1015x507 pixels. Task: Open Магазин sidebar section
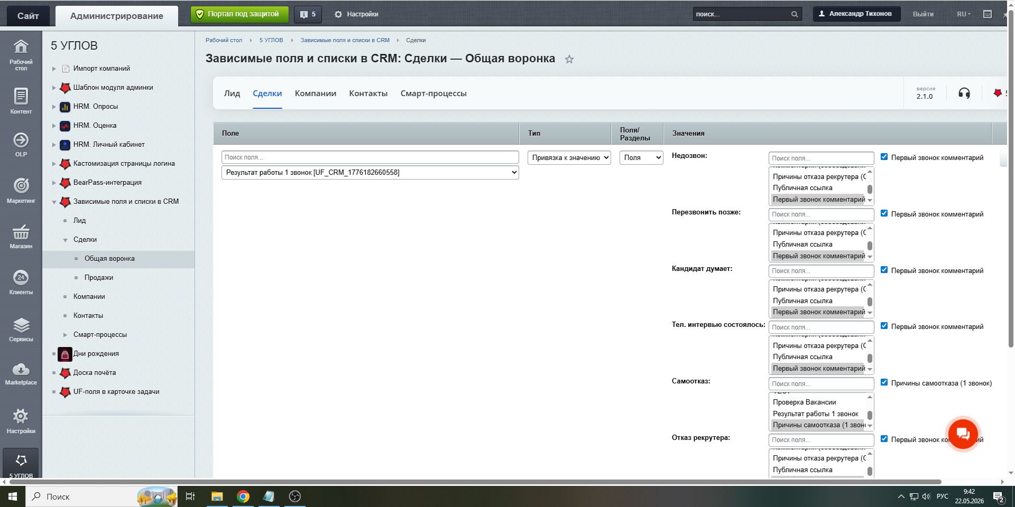(x=21, y=237)
